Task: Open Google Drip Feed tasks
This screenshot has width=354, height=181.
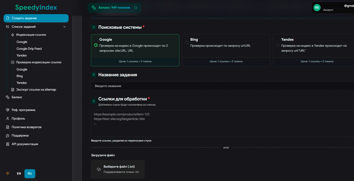Action: (29, 49)
